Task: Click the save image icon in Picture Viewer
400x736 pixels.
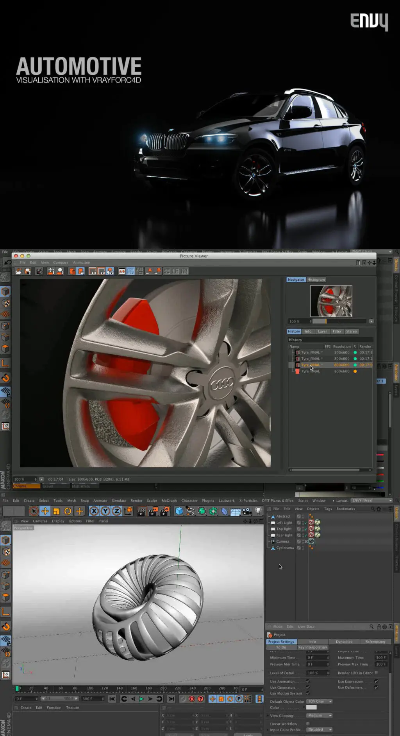Action: [x=28, y=271]
